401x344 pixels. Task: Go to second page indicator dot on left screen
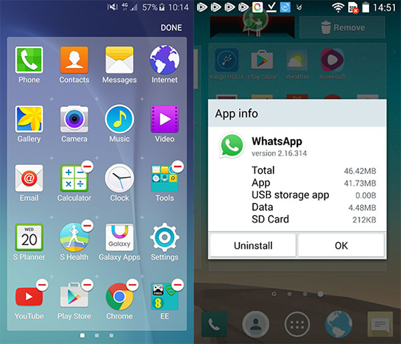pyautogui.click(x=97, y=335)
